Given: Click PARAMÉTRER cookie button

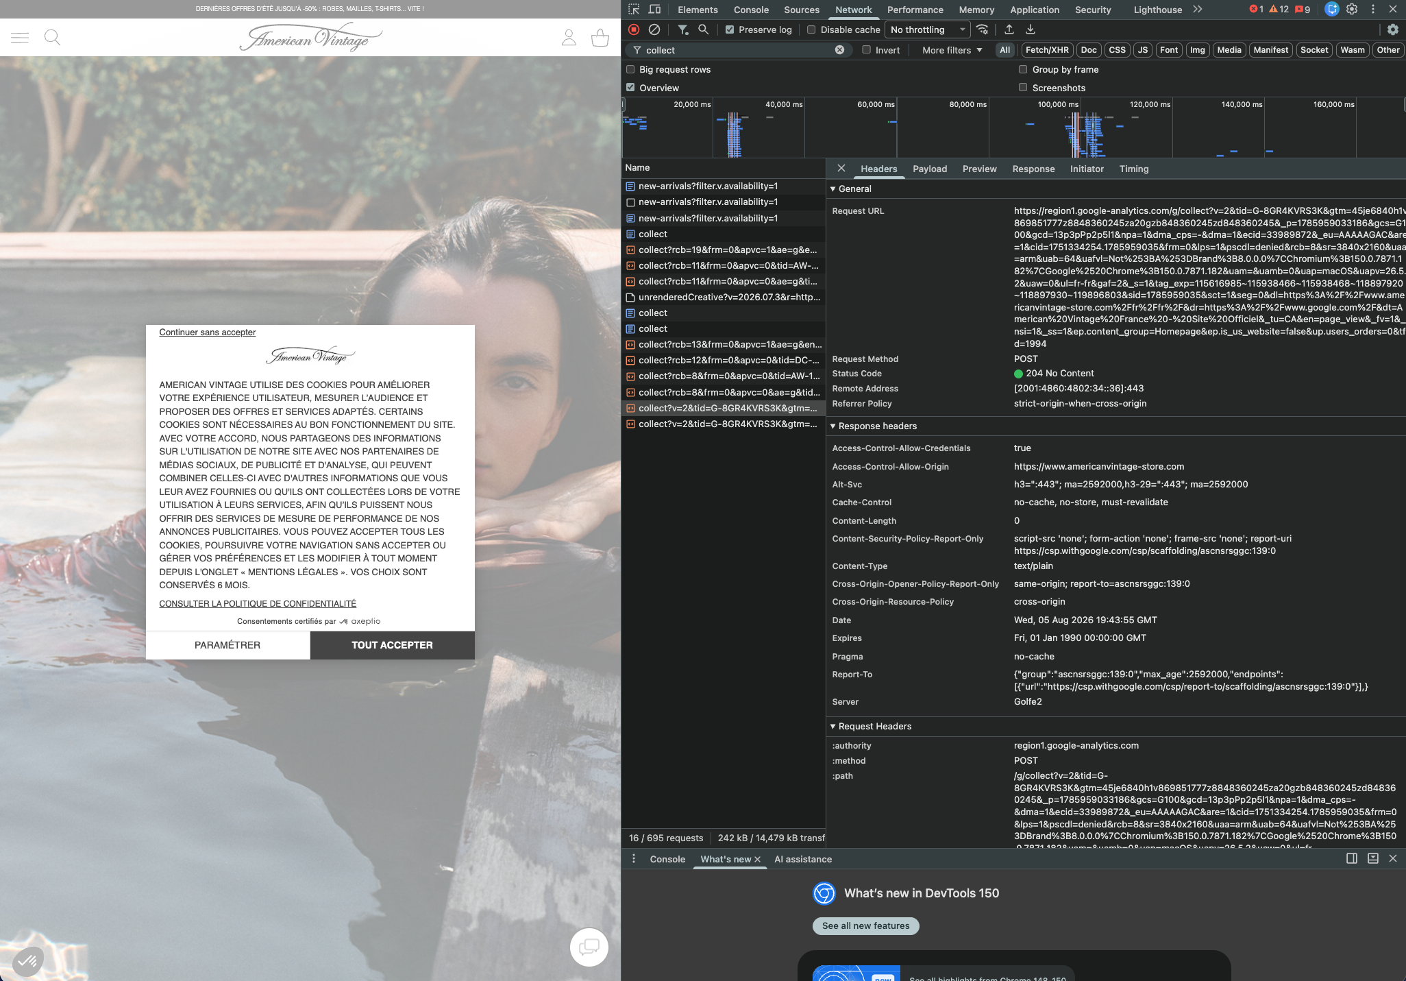Looking at the screenshot, I should [x=227, y=645].
